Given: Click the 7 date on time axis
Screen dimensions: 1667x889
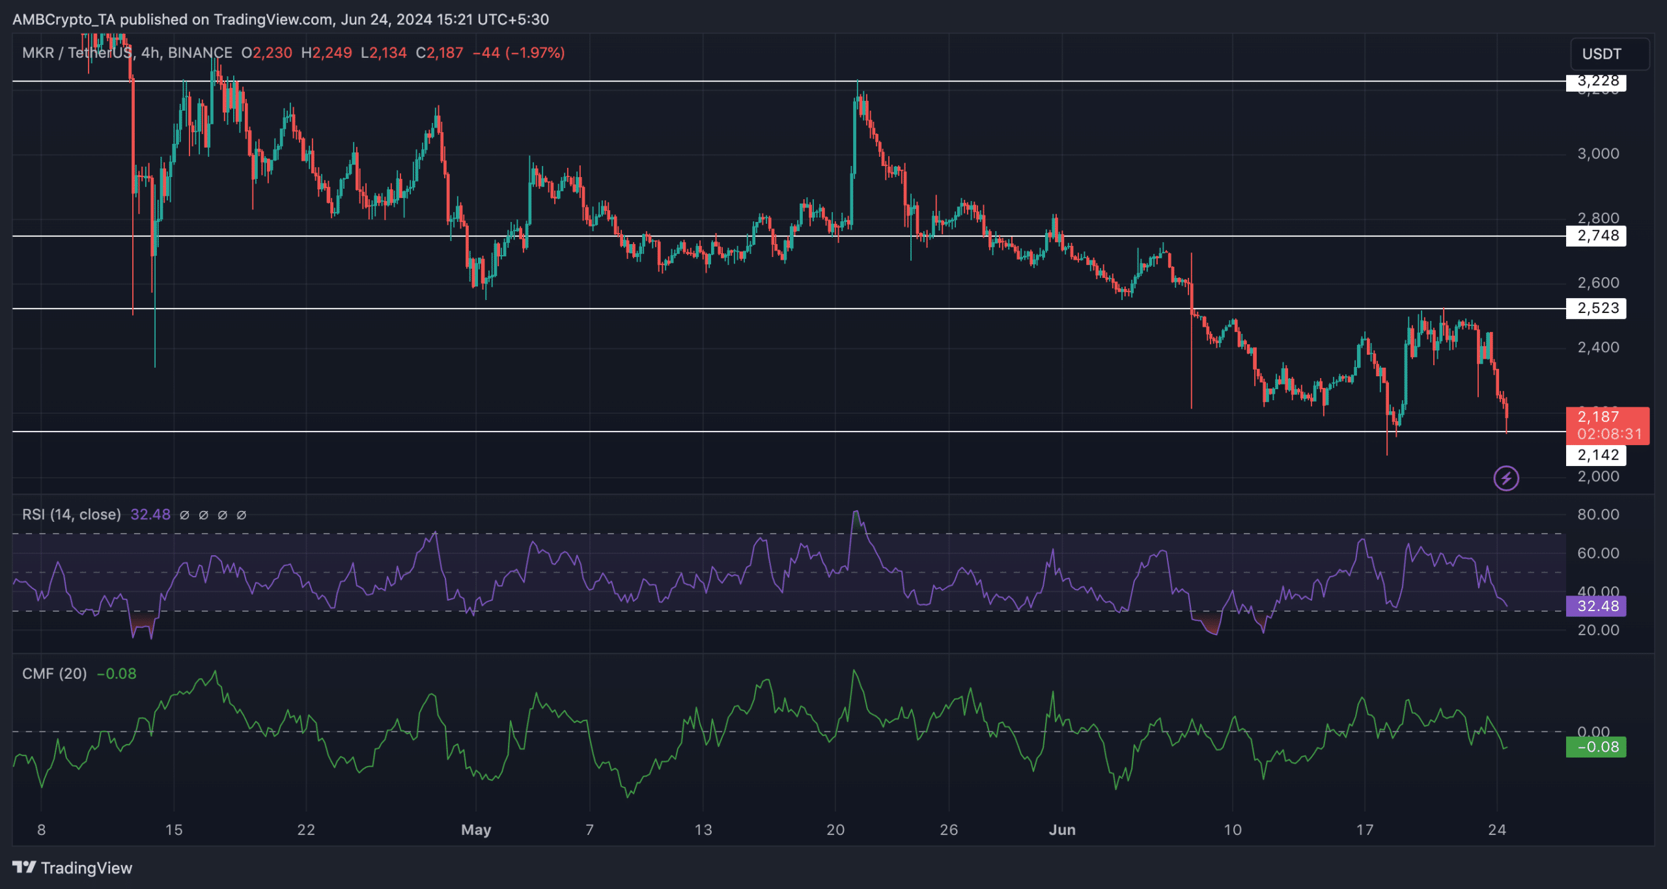Looking at the screenshot, I should [590, 830].
